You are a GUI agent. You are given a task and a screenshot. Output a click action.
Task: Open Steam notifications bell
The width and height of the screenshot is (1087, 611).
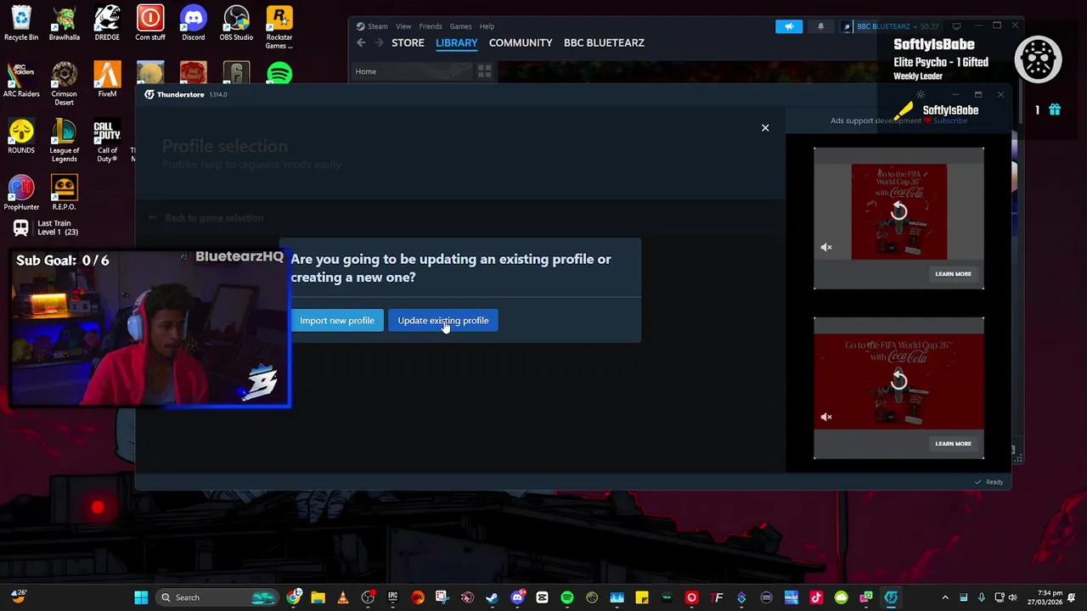click(820, 26)
